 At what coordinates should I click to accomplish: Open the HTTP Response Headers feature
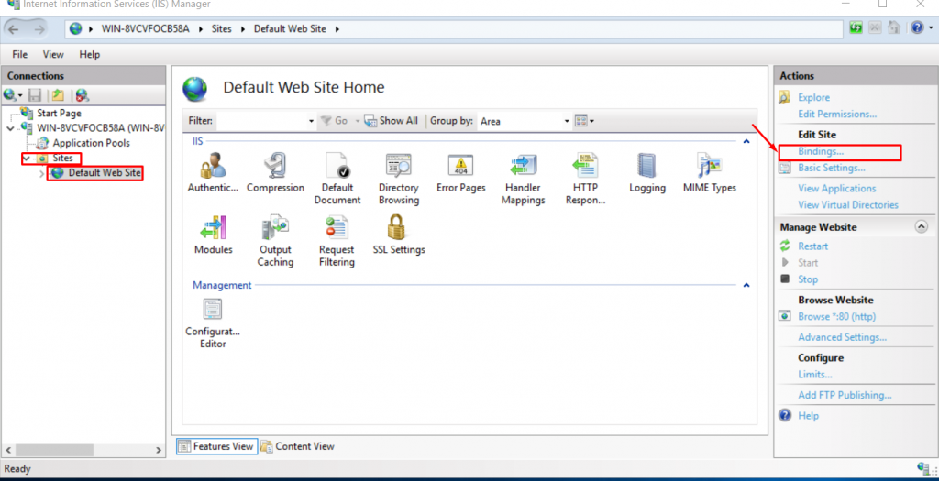[585, 165]
